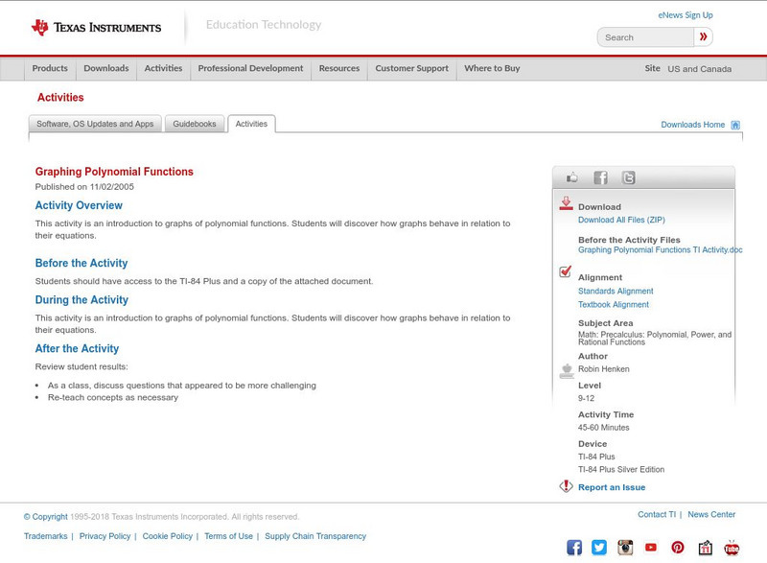Open the Downloads menu
The height and width of the screenshot is (563, 767).
106,68
